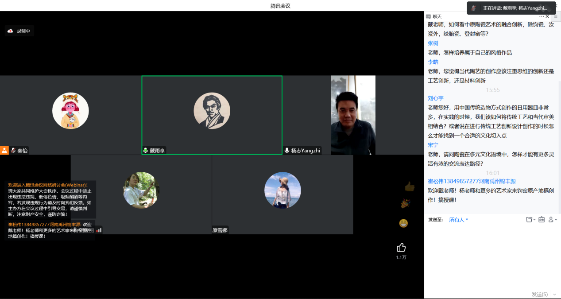Select 杨志Yangzhi's live video feed
Screen dimensions: 561x299
point(353,114)
